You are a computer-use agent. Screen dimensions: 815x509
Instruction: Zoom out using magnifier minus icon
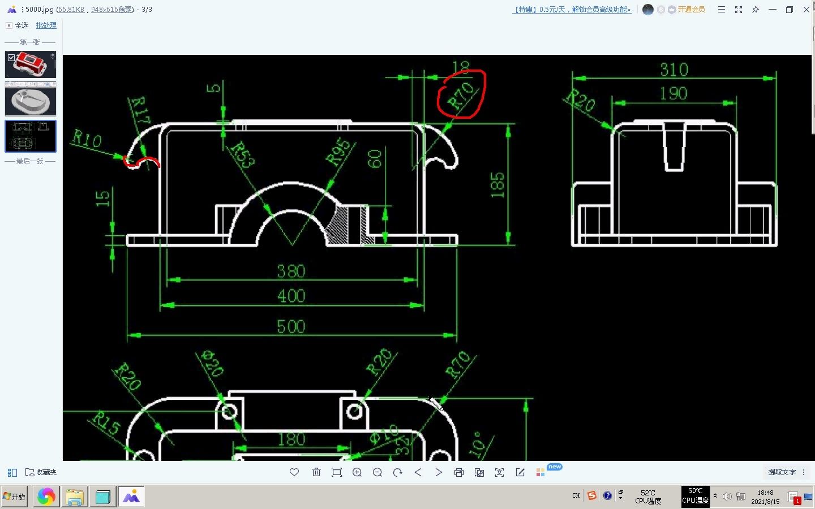pos(378,472)
